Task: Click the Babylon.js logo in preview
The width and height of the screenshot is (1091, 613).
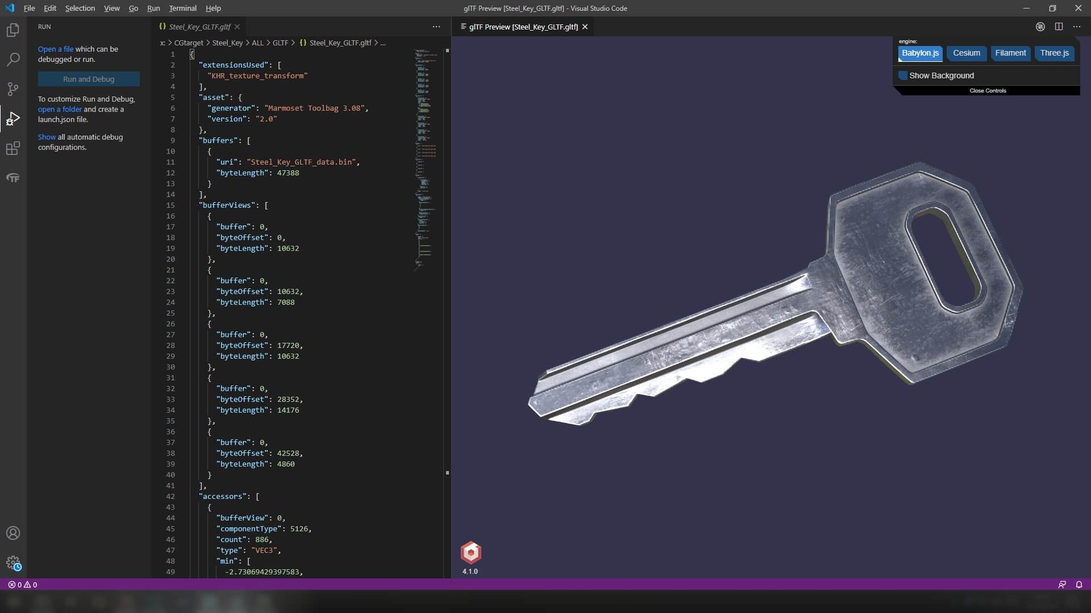Action: point(470,552)
